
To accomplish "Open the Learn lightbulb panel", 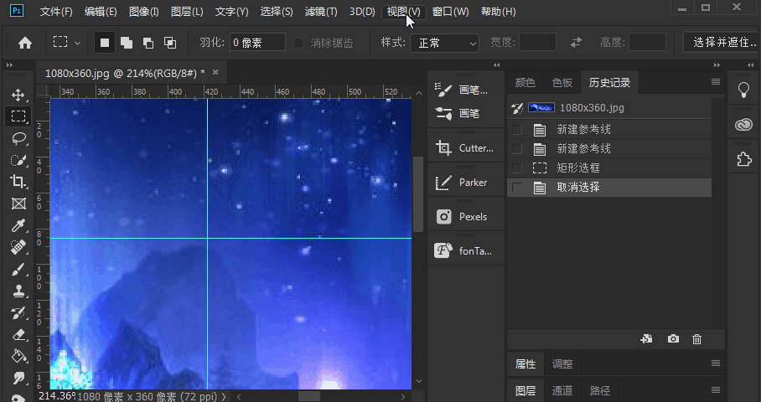I will tap(743, 90).
